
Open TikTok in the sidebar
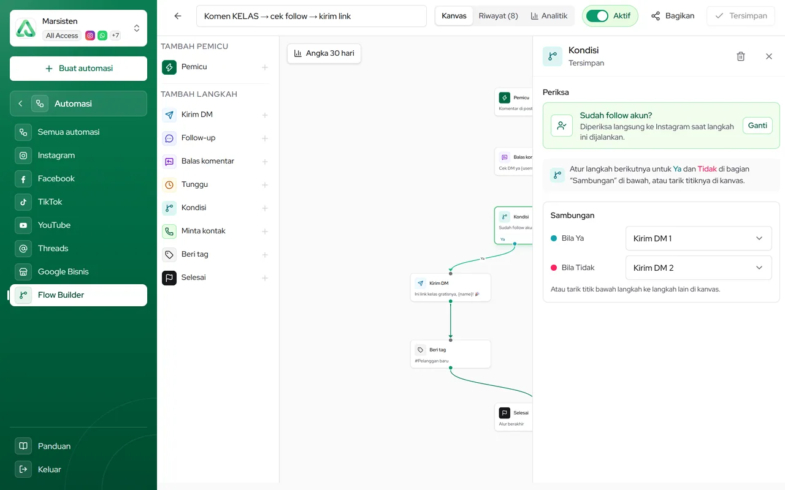coord(78,202)
